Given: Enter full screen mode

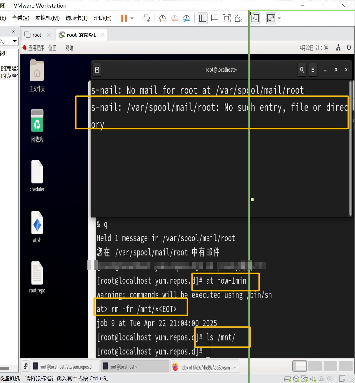Looking at the screenshot, I should coord(226,18).
